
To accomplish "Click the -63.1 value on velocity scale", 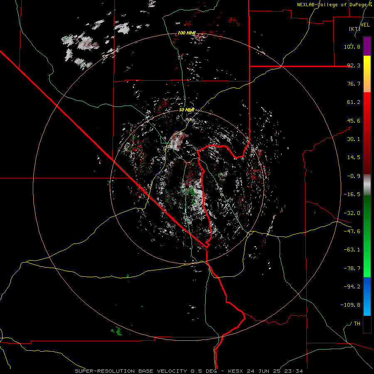I will coord(352,250).
